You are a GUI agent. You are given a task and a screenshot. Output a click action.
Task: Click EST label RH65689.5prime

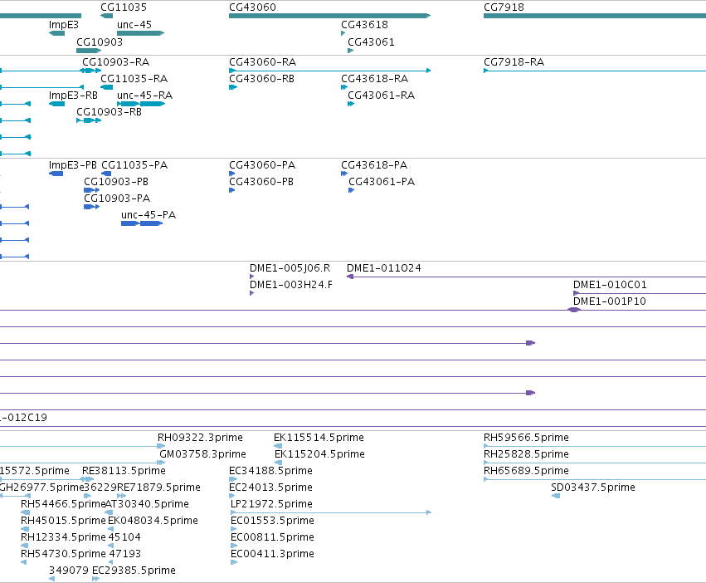pos(526,471)
